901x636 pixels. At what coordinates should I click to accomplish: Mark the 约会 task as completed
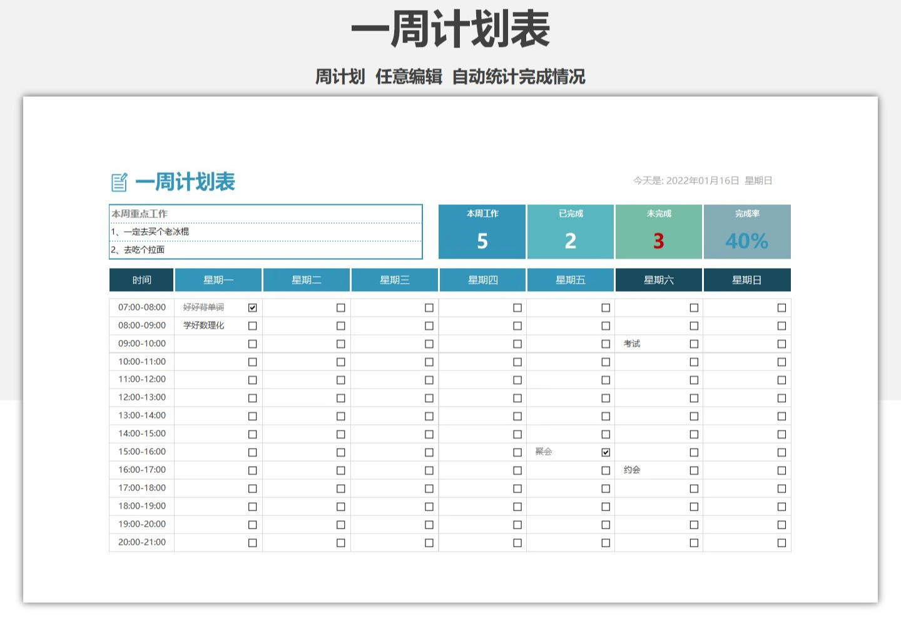694,470
